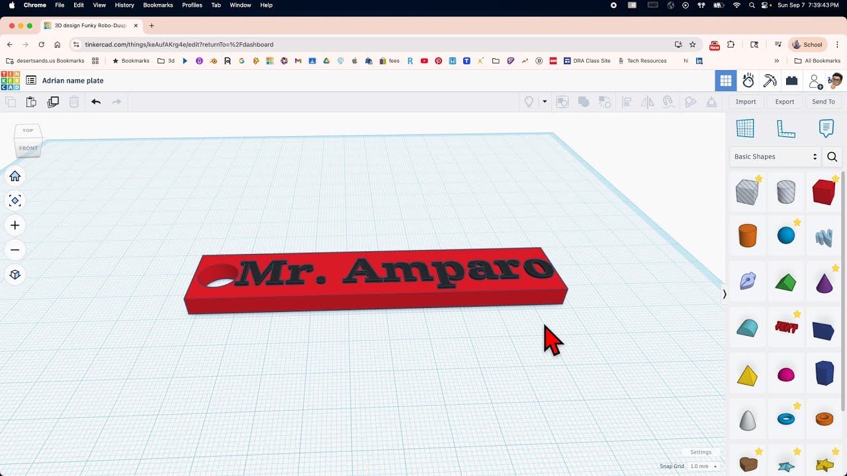
Task: Search shapes with the magnifier button
Action: (x=832, y=157)
